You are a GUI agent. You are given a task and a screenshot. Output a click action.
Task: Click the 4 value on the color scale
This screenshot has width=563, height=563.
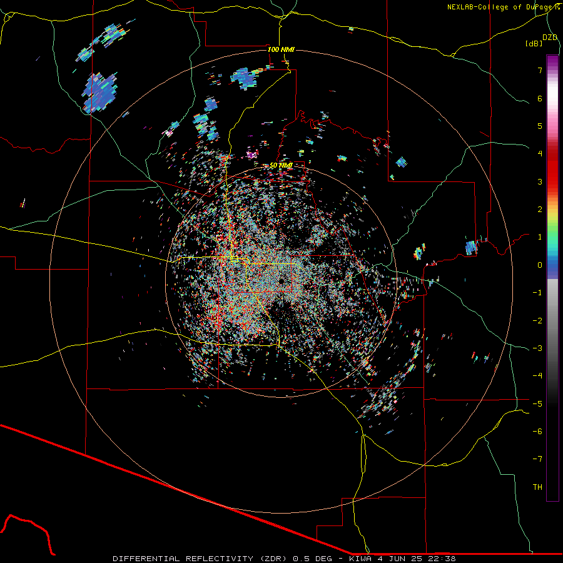(x=540, y=154)
